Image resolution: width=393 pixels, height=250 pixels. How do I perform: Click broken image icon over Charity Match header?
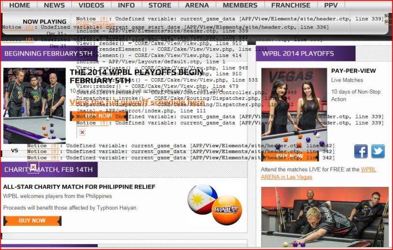click(33, 167)
